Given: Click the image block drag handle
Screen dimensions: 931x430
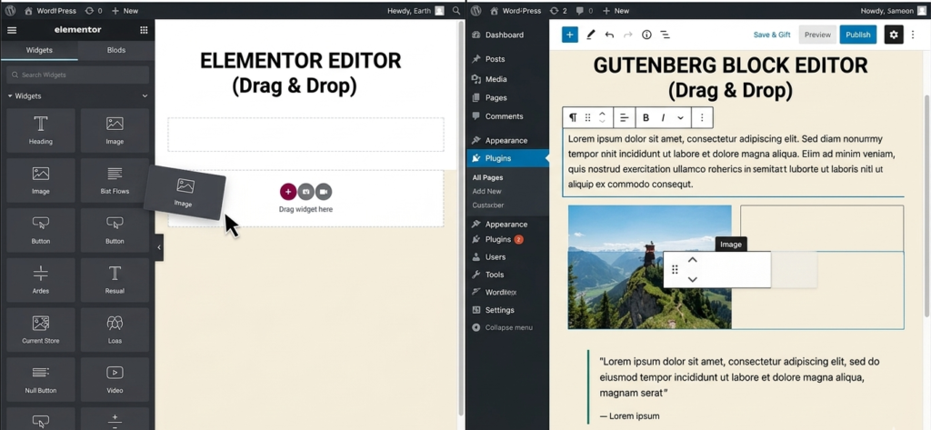Looking at the screenshot, I should (675, 270).
